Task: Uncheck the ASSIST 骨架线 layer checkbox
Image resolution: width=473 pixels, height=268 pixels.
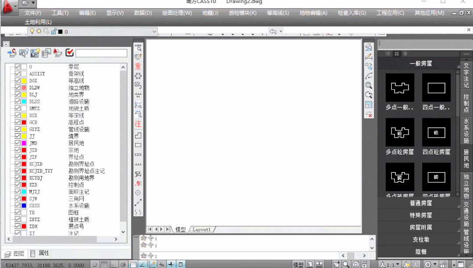Action: (x=18, y=74)
